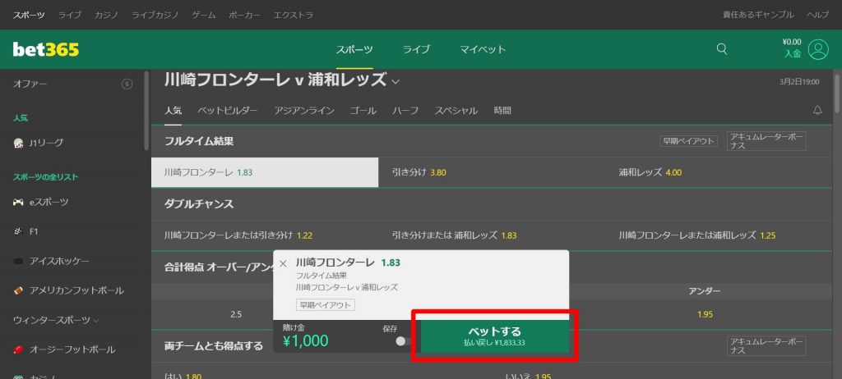Open ポーカー in top menu
Image resolution: width=842 pixels, height=379 pixels.
244,15
